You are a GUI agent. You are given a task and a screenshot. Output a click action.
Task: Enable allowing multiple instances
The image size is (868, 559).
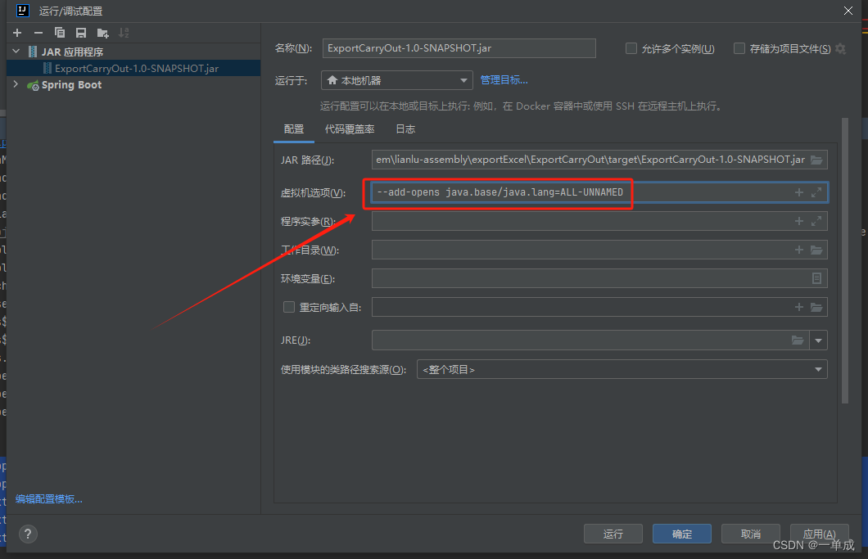631,47
